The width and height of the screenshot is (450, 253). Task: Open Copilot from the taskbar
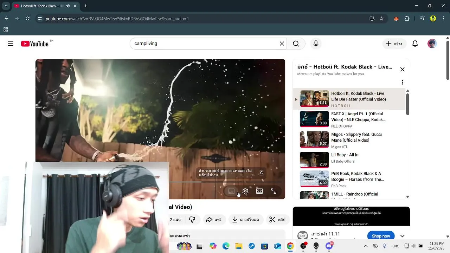coord(213,246)
